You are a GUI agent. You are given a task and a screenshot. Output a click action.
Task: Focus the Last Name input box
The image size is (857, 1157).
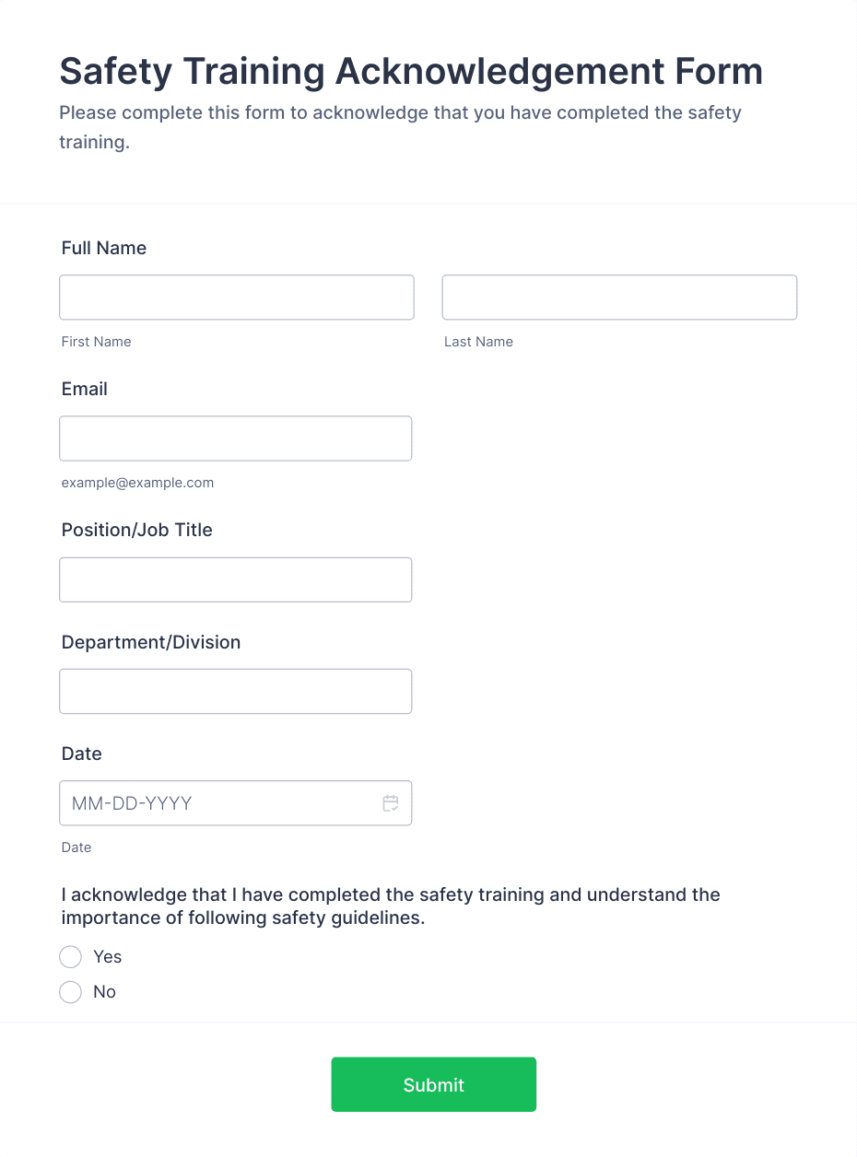coord(619,298)
